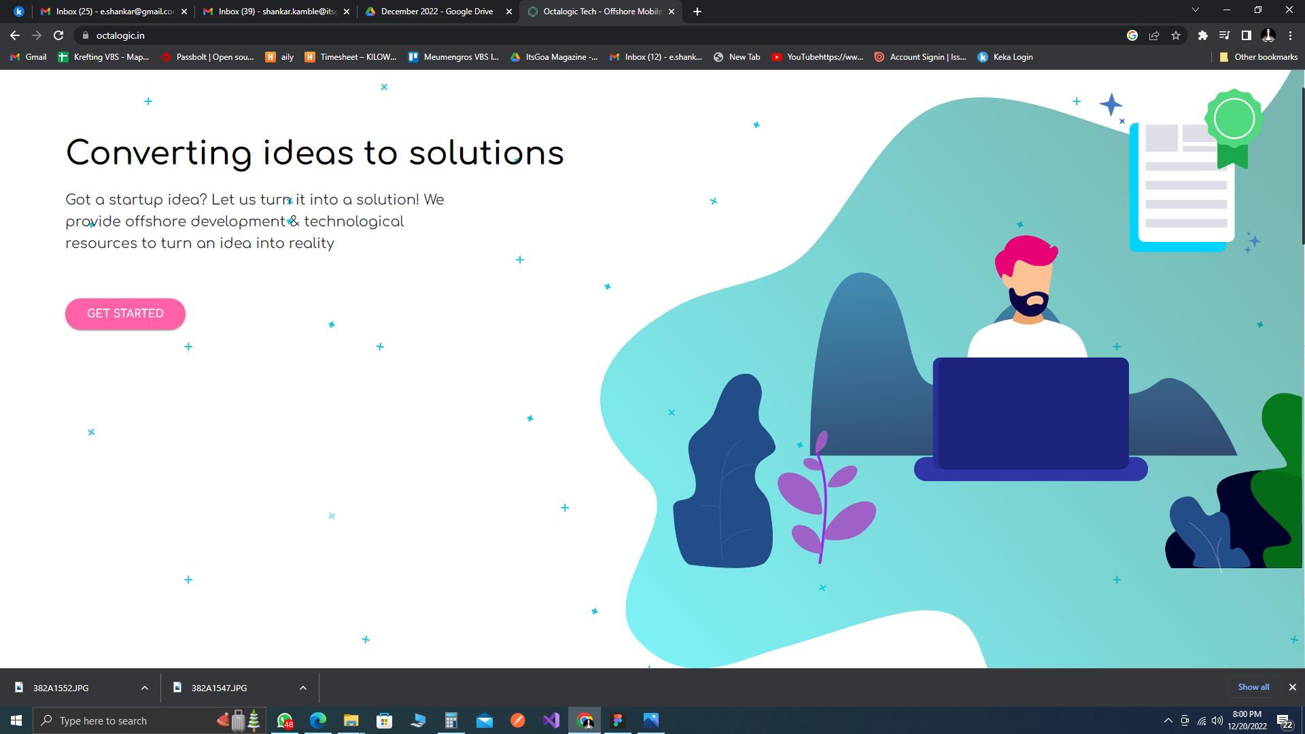Click Show all downloads
The width and height of the screenshot is (1305, 734).
[x=1253, y=687]
